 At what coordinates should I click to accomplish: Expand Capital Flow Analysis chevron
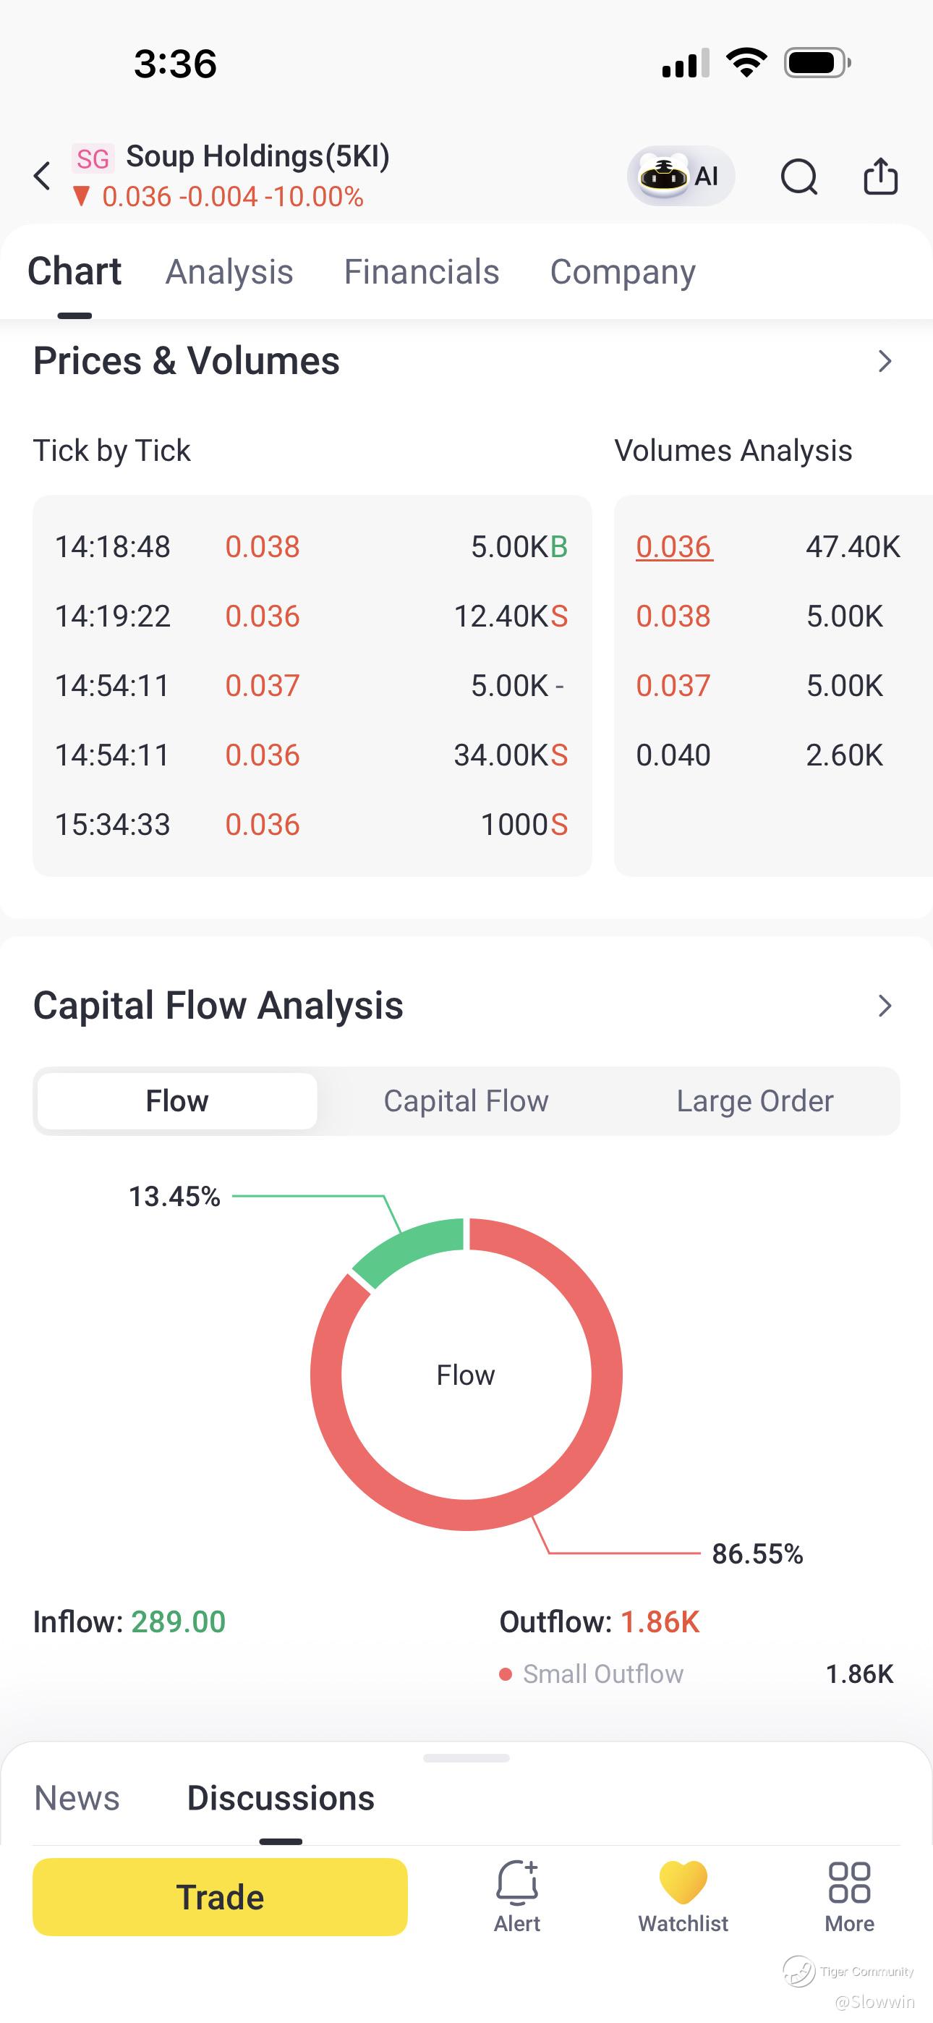click(885, 1006)
